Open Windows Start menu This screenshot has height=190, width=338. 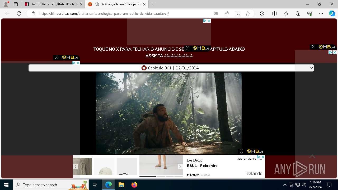click(x=6, y=185)
